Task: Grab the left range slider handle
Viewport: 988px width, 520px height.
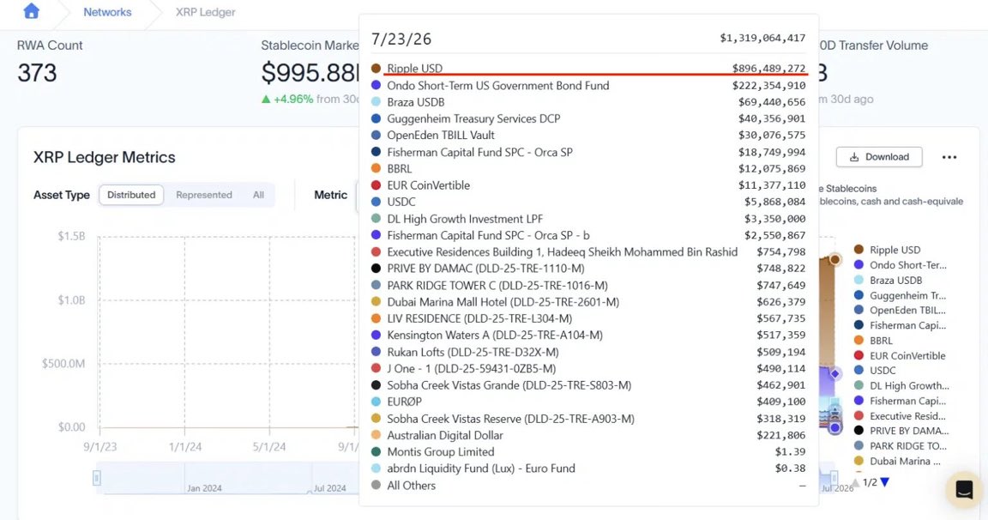Action: pos(96,479)
